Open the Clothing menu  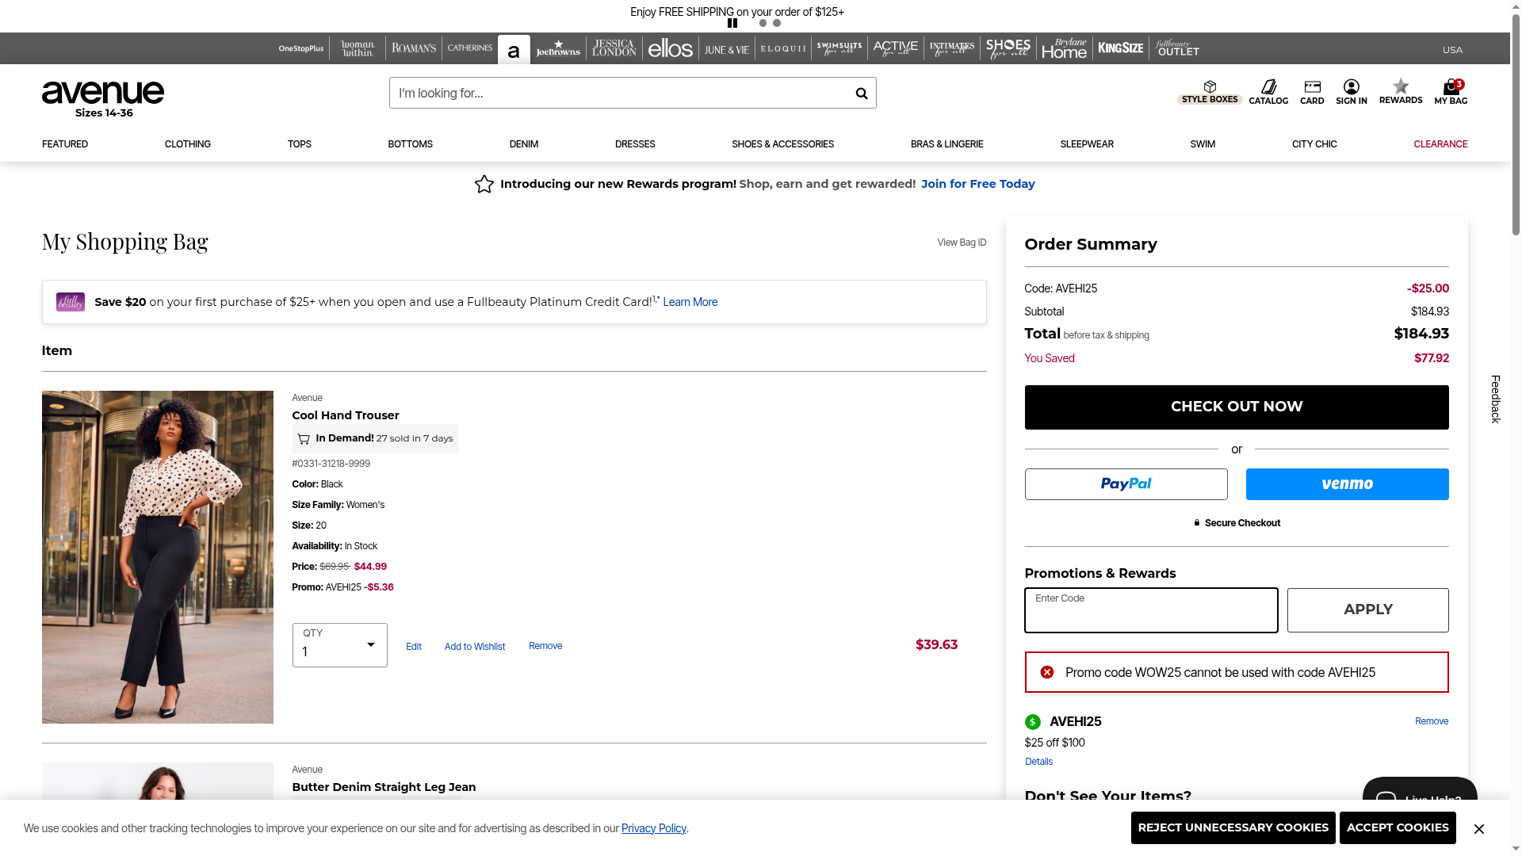click(x=188, y=144)
